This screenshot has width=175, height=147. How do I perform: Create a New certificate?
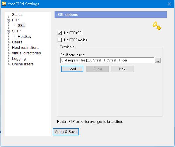click(x=123, y=69)
